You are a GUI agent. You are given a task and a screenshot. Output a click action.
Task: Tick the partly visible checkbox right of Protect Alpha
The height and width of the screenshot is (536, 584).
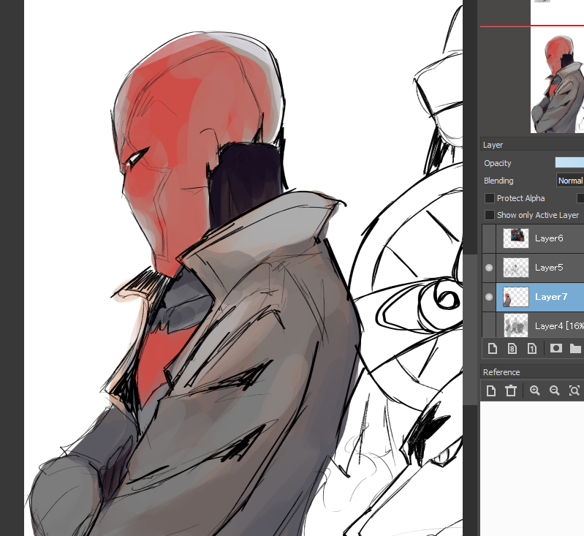(x=580, y=198)
